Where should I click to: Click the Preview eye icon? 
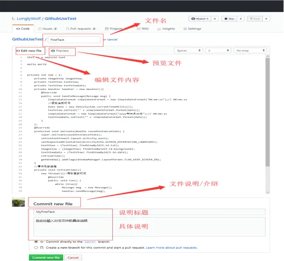click(53, 51)
